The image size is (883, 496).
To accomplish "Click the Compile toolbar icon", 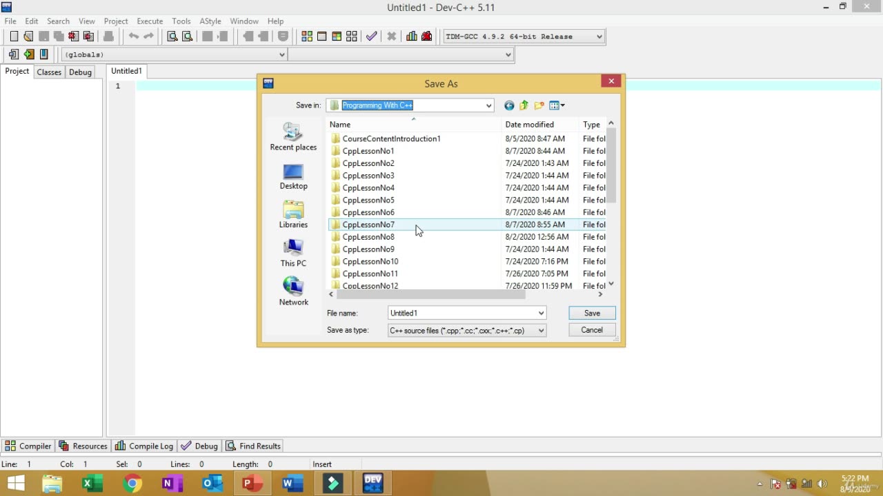I will tap(307, 37).
